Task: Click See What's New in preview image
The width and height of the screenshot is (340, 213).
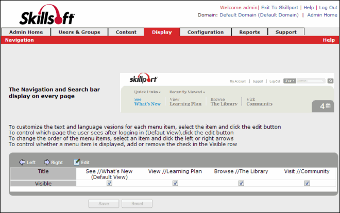Action: (x=147, y=101)
